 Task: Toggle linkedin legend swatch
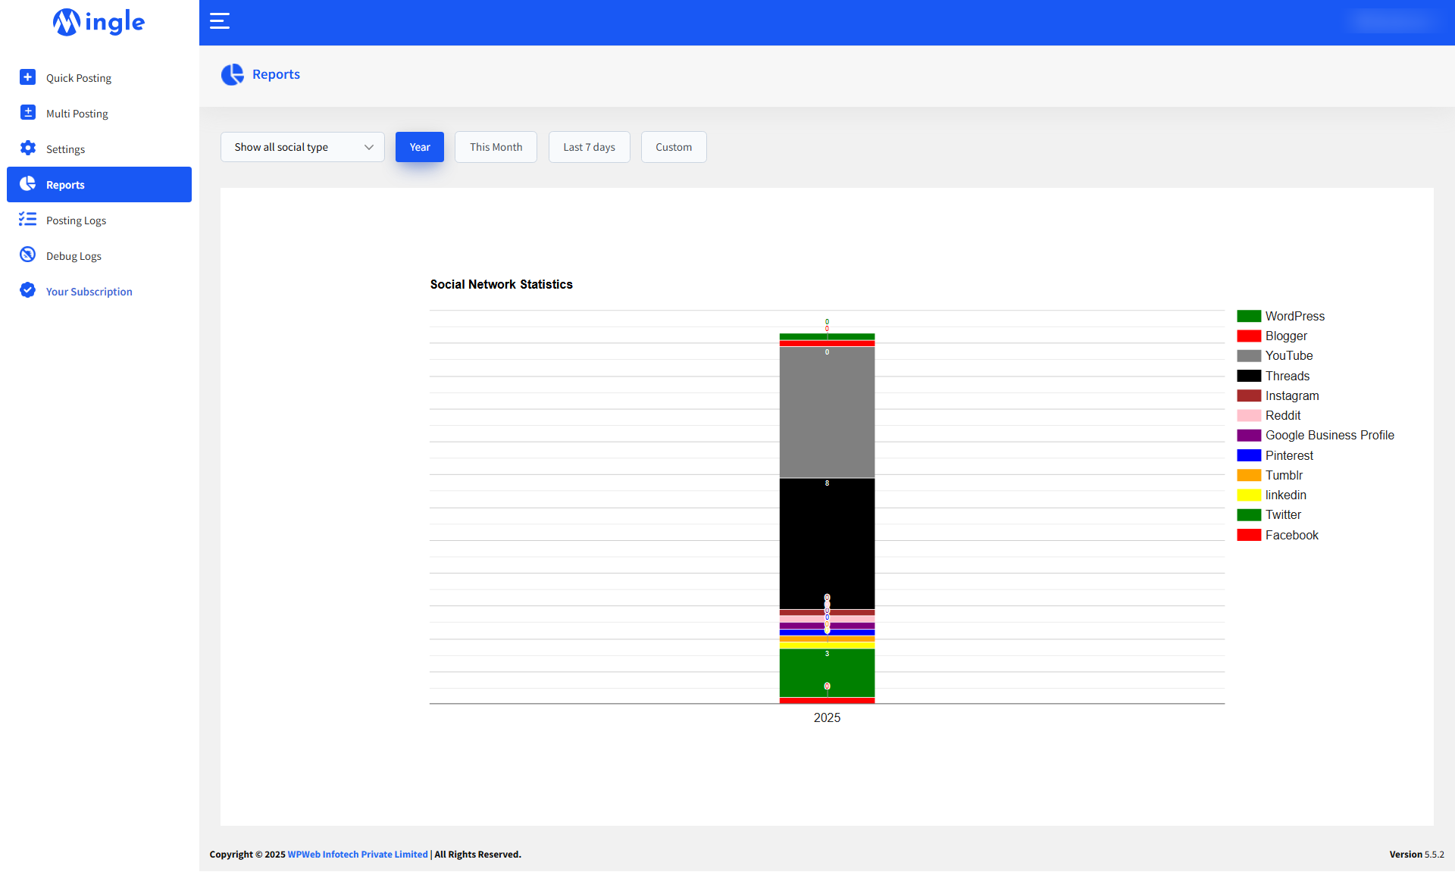click(1249, 495)
